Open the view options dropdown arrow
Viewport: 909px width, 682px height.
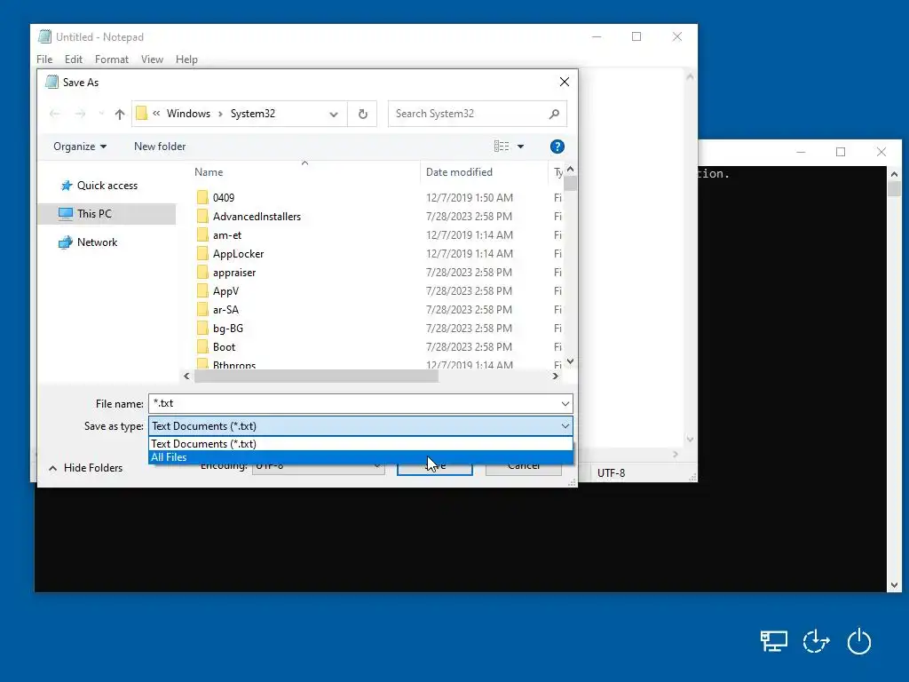coord(520,147)
